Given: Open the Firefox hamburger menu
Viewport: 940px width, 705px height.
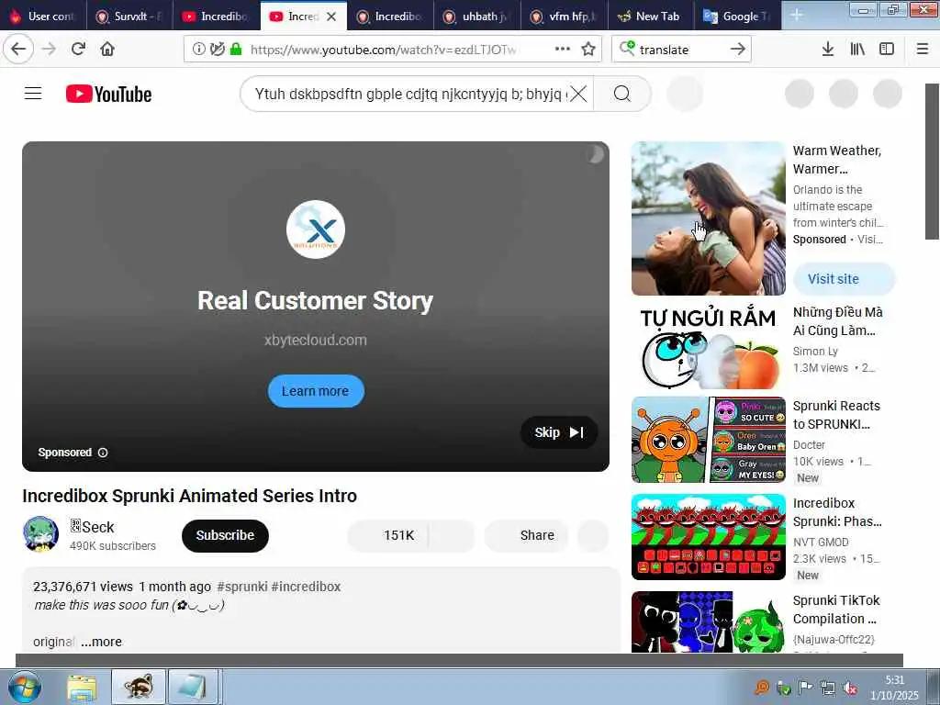Looking at the screenshot, I should (923, 50).
